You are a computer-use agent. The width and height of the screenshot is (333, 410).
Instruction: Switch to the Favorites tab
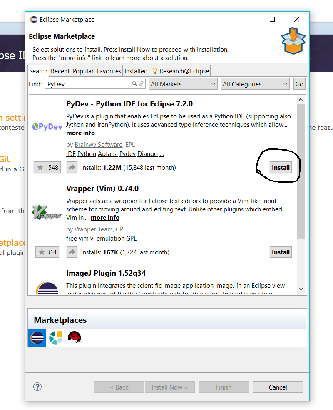109,71
